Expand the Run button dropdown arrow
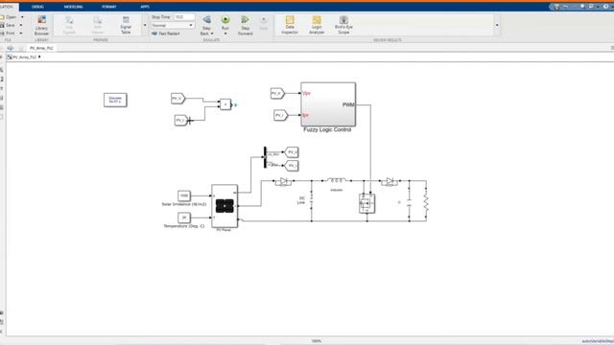This screenshot has width=614, height=345. [225, 34]
